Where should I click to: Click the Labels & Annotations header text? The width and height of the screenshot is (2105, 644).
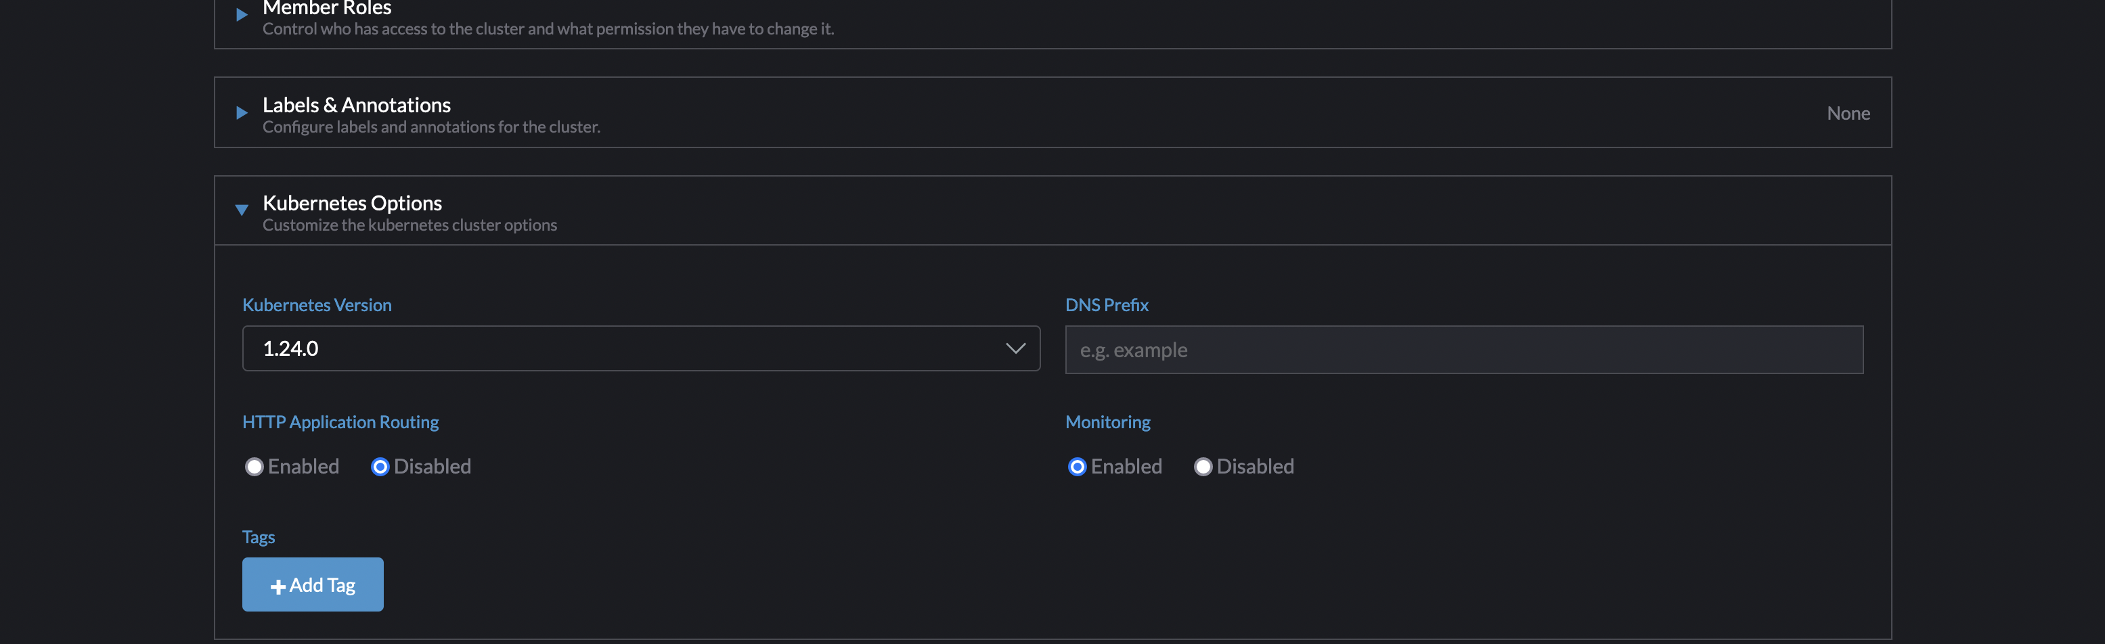click(x=356, y=104)
